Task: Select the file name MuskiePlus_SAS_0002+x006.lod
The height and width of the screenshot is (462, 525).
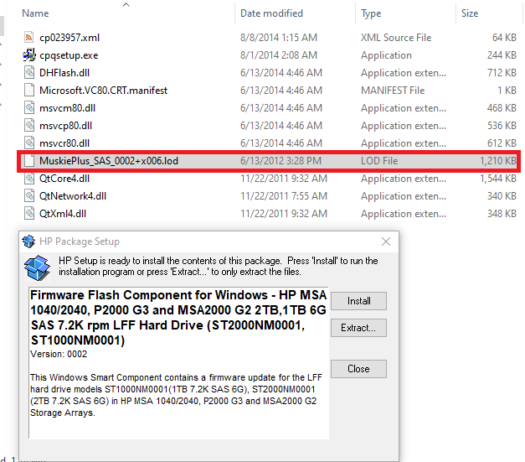Action: (x=109, y=161)
